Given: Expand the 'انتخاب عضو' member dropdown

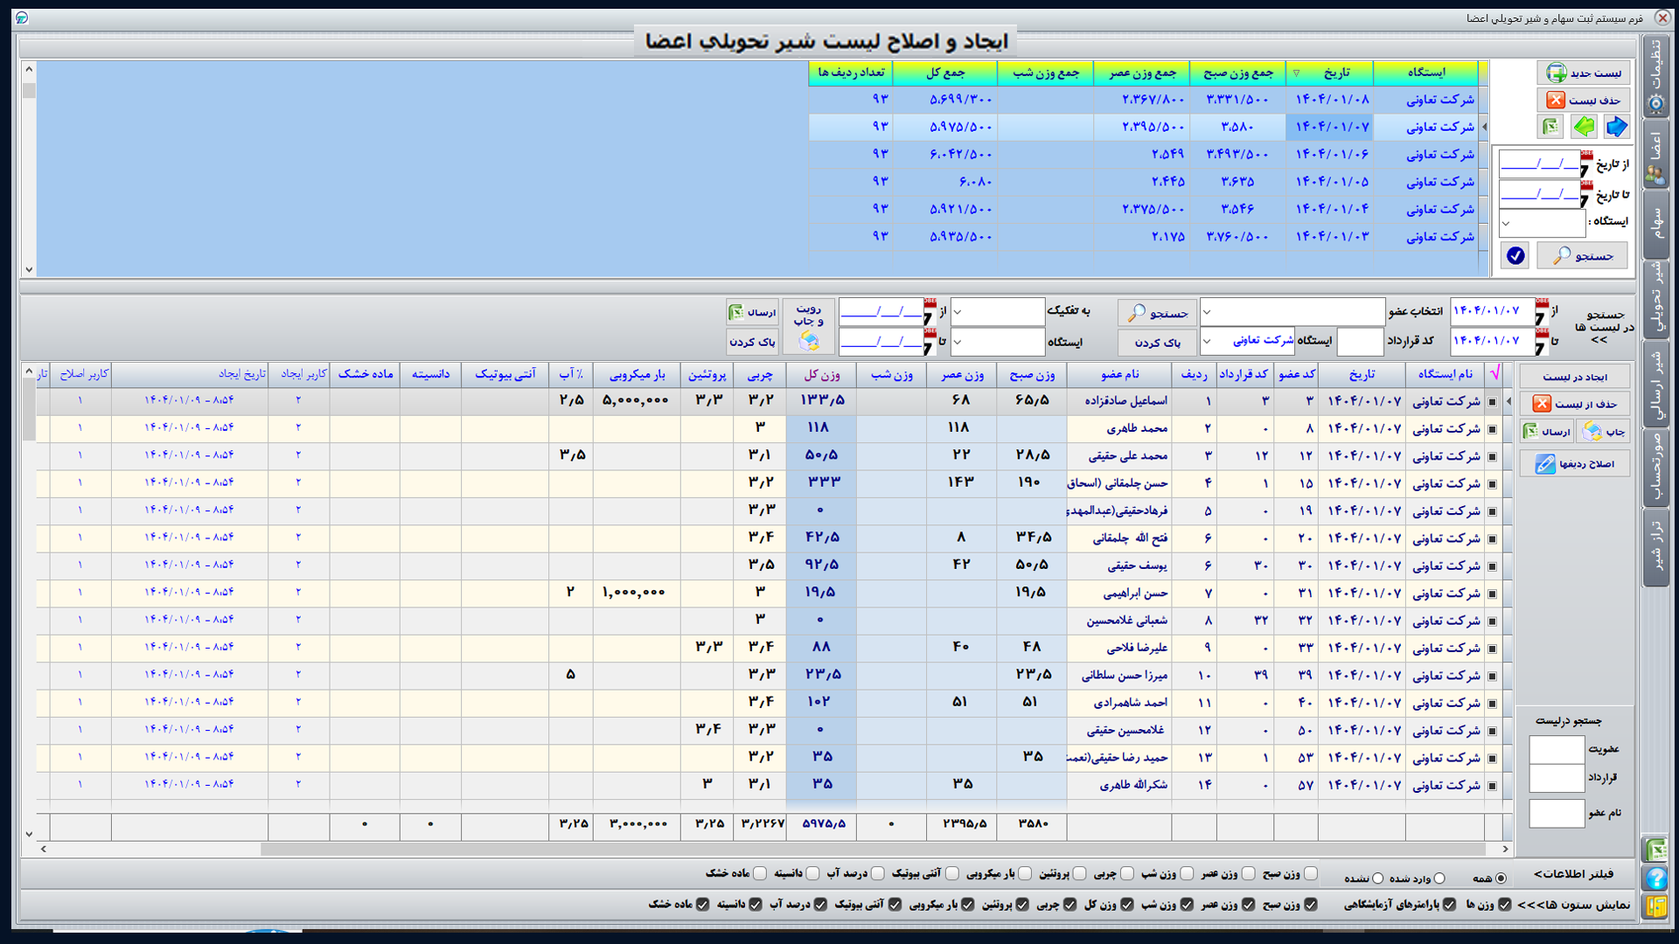Looking at the screenshot, I should [1292, 312].
